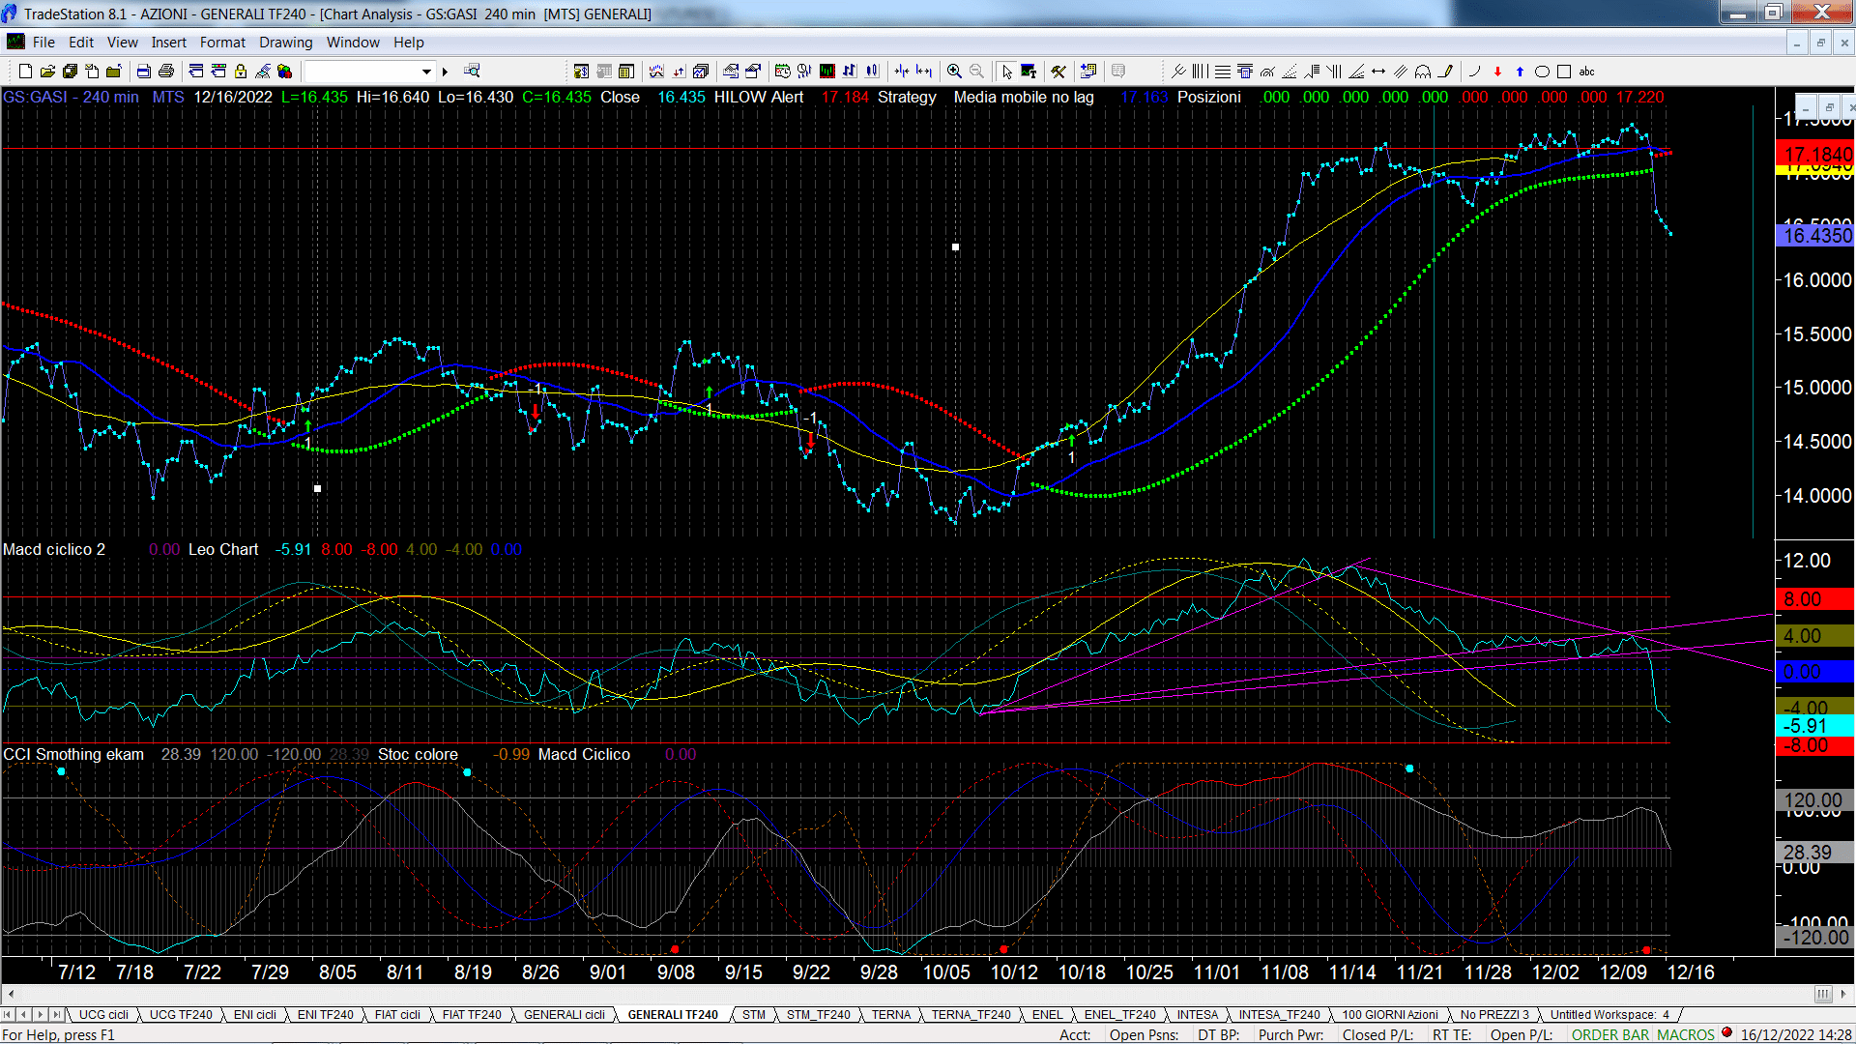Click the increase bar spacing icon
Screen dimensions: 1856x1044
pyautogui.click(x=924, y=72)
